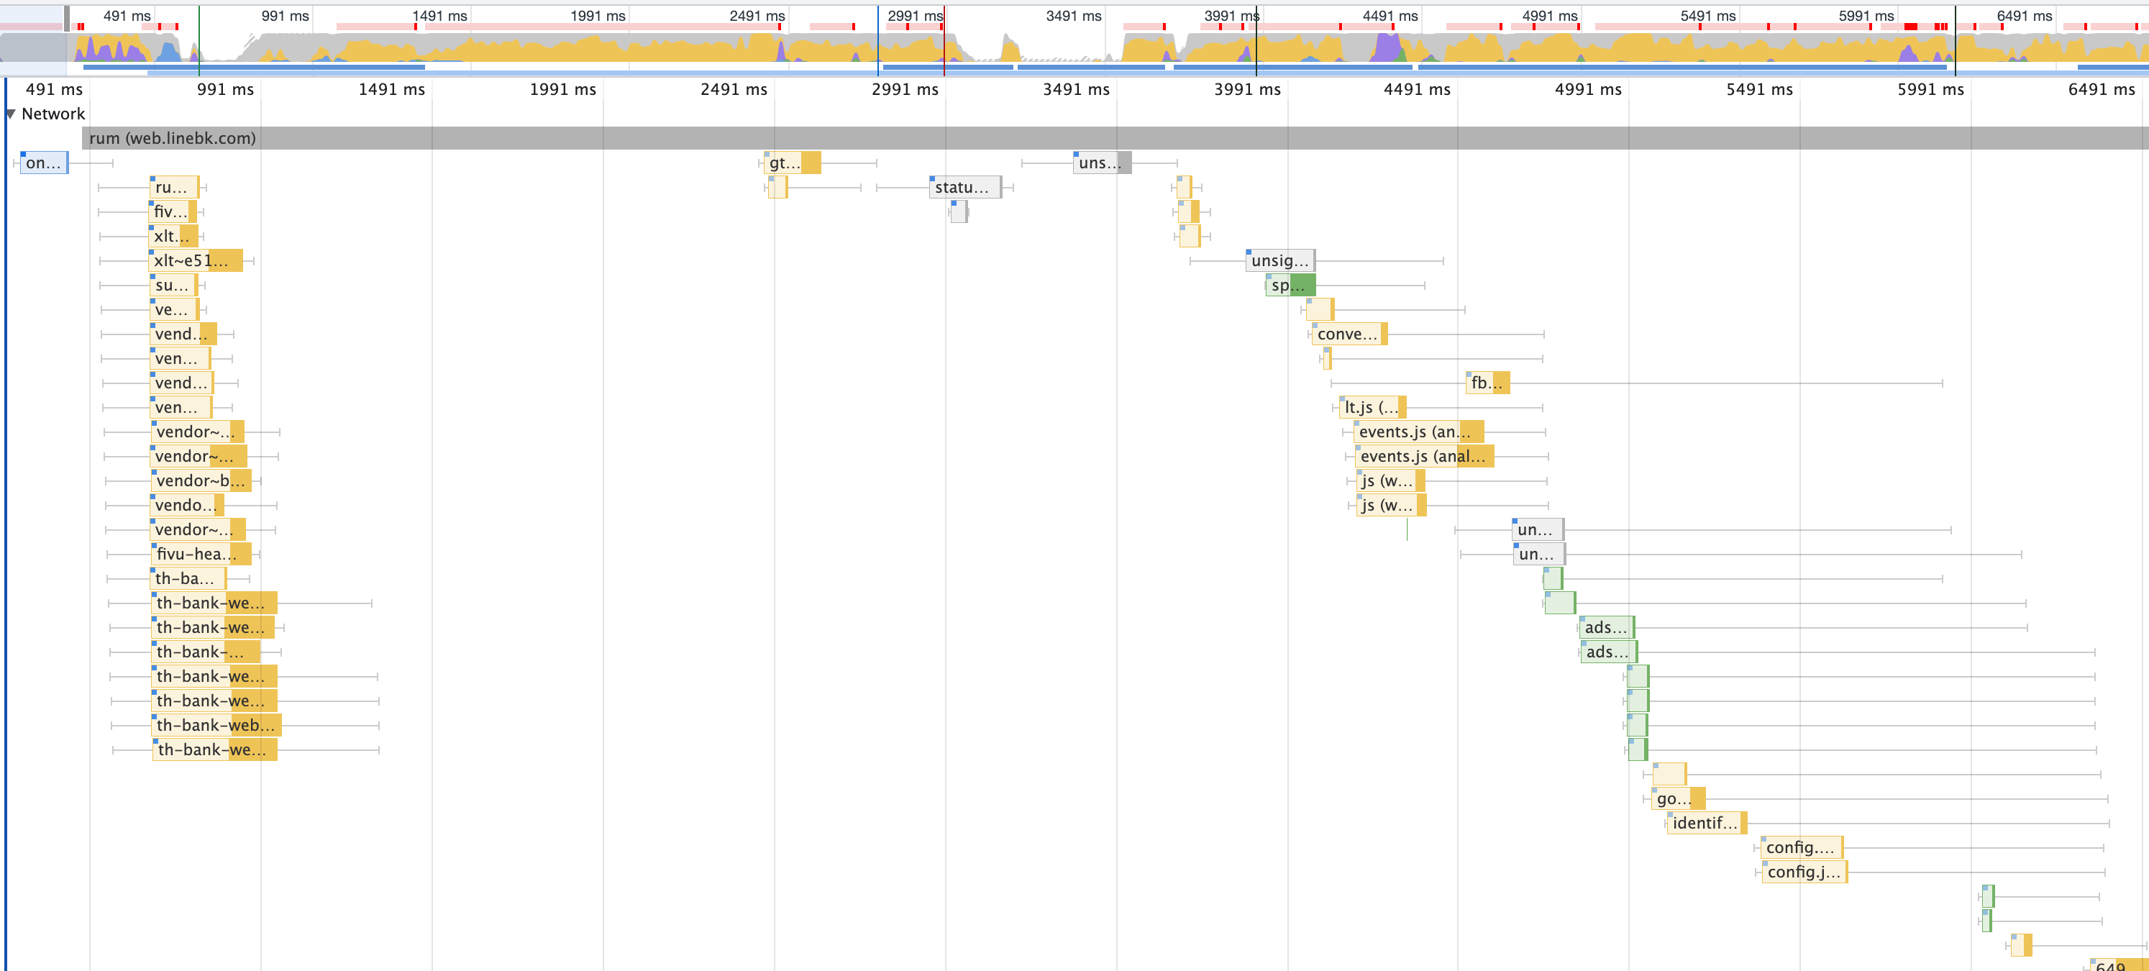Click the 'th-bank-web...' request bar

(x=216, y=726)
